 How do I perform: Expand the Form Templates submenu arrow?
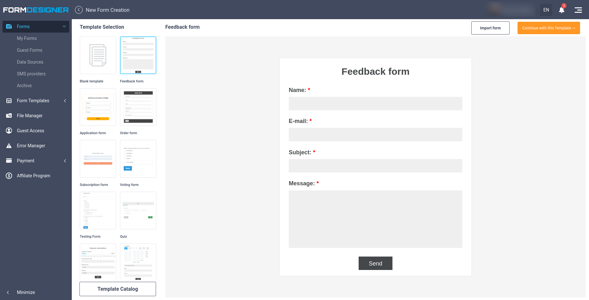click(65, 101)
